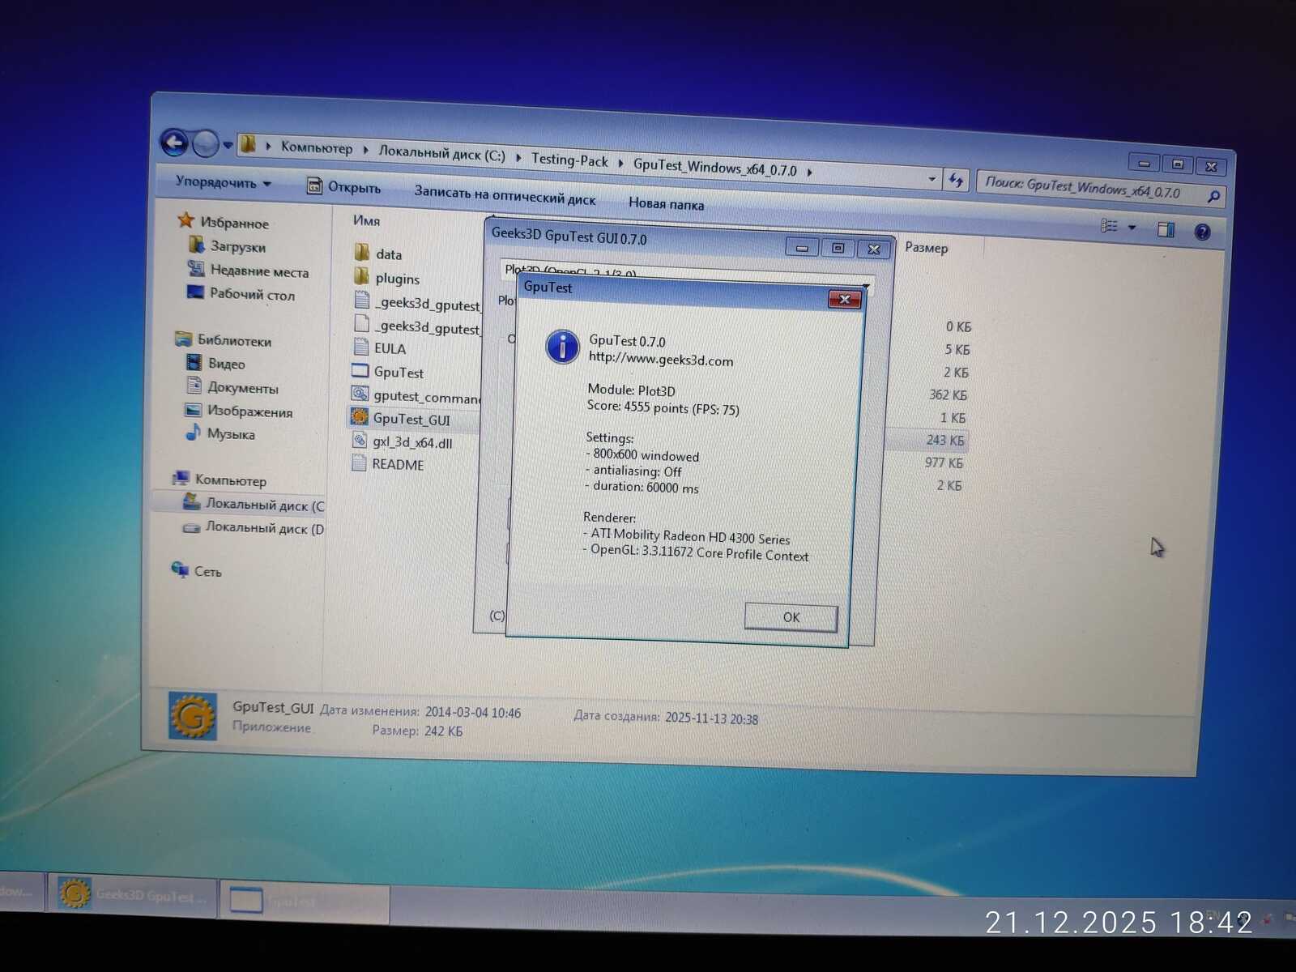Click the "ATI Mobility Radeon HD 4300 Series" line
This screenshot has height=972, width=1296.
(690, 536)
